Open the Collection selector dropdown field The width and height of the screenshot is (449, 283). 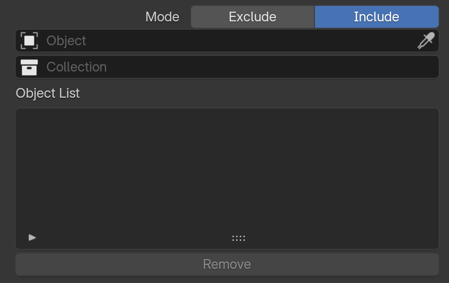tap(227, 67)
